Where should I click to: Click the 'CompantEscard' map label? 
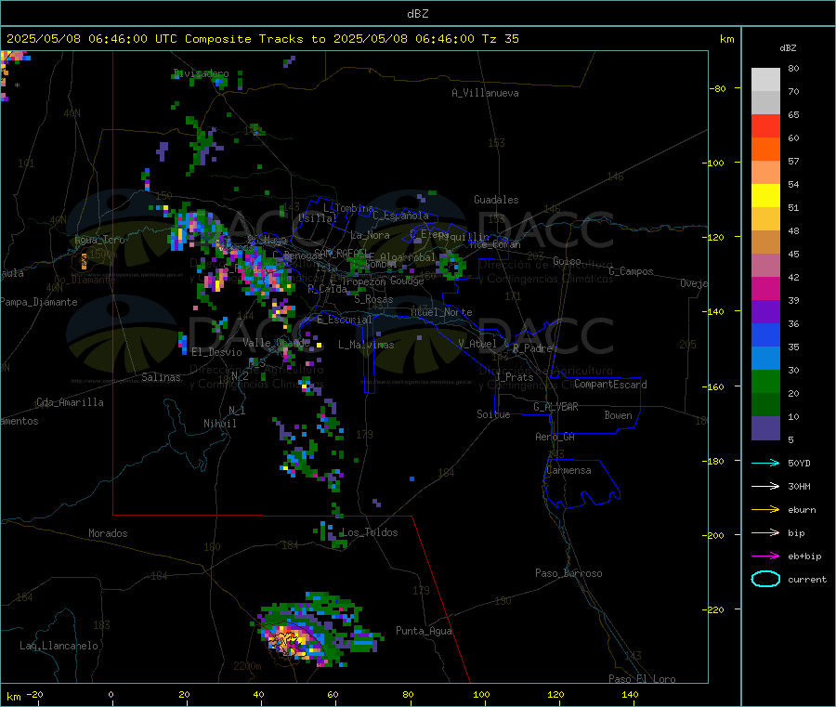[x=610, y=385]
